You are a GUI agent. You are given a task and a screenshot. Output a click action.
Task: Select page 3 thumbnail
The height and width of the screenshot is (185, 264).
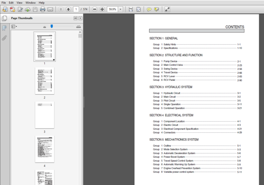point(45,115)
